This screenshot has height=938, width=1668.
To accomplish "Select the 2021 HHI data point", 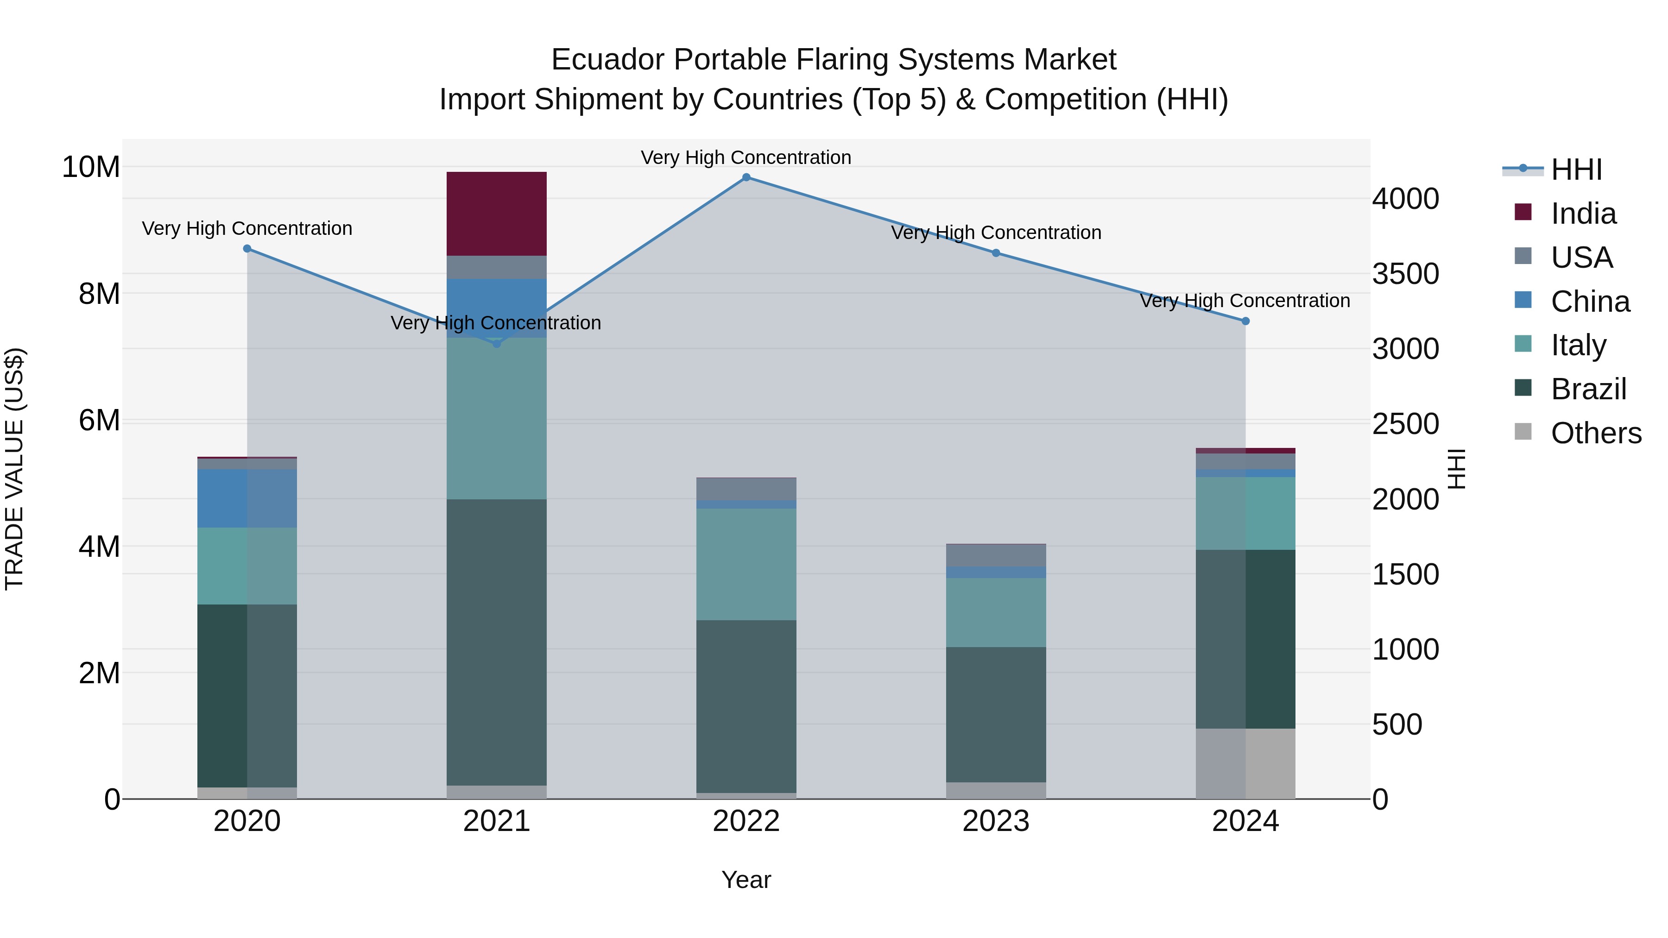I will point(497,344).
